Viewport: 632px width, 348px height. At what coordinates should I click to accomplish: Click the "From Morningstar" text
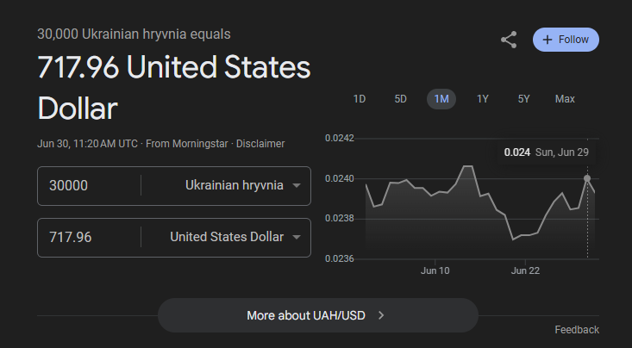click(186, 144)
